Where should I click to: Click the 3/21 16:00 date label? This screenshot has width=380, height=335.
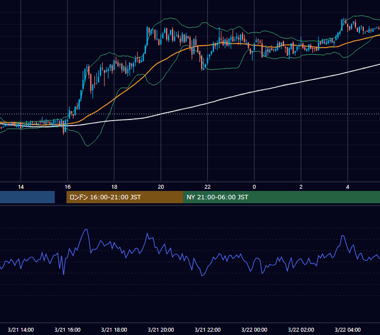pos(68,329)
